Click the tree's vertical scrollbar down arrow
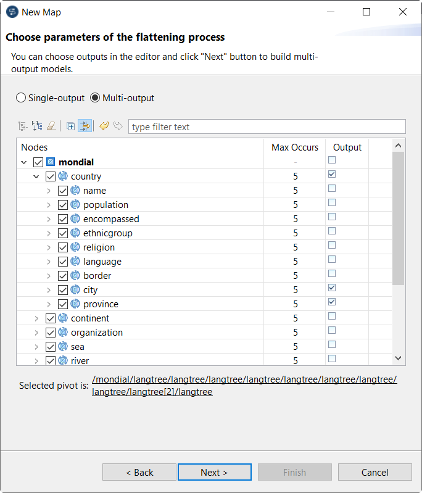Screen dimensions: 422x493 coord(398,358)
